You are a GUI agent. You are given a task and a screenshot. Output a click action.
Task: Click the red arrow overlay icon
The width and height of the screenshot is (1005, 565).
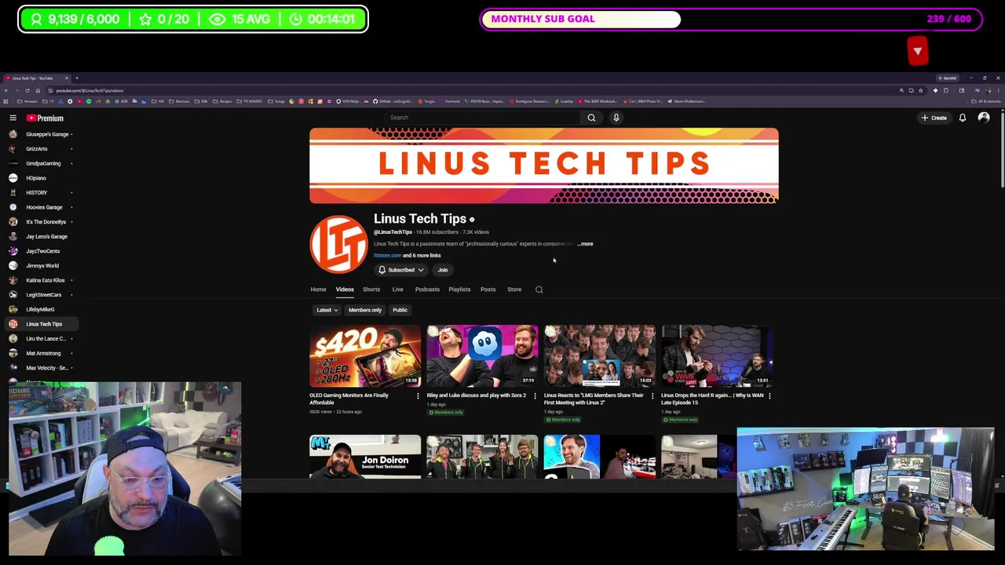point(918,51)
